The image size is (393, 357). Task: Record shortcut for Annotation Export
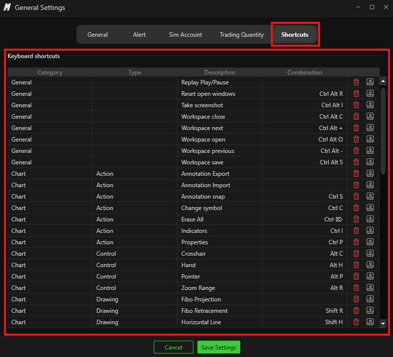(370, 173)
